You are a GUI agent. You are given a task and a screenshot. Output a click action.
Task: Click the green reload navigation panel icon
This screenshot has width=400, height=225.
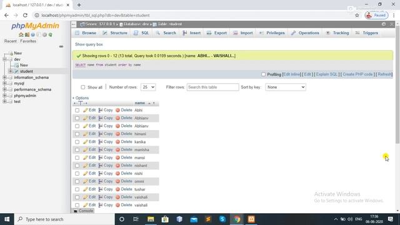(51, 35)
